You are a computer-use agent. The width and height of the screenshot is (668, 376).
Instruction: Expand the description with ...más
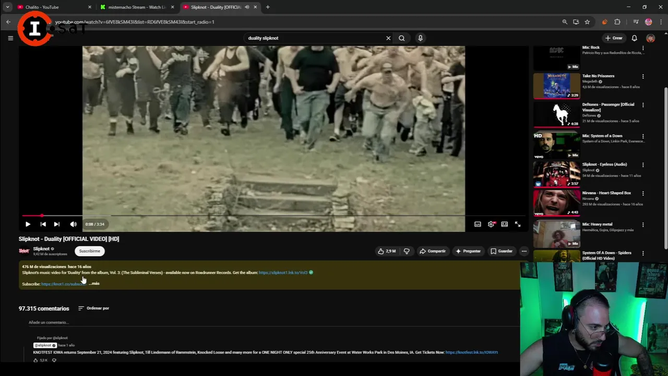(94, 284)
